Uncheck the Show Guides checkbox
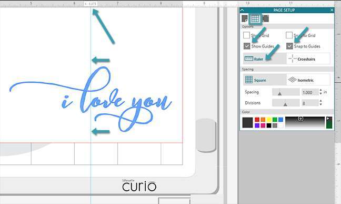 [247, 46]
